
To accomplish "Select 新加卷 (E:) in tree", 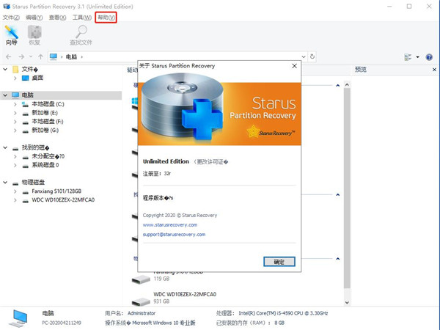I will coord(45,113).
